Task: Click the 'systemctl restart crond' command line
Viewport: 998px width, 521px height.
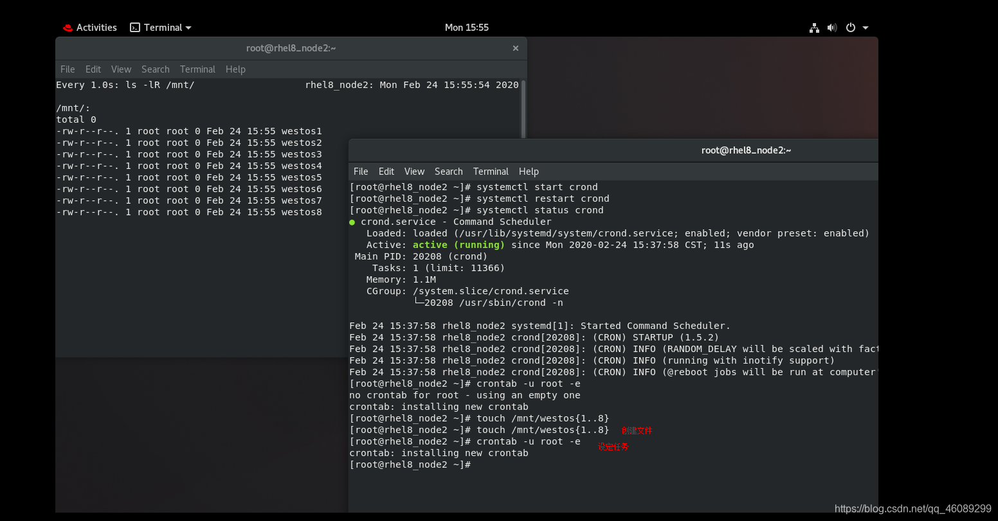Action: coord(479,199)
